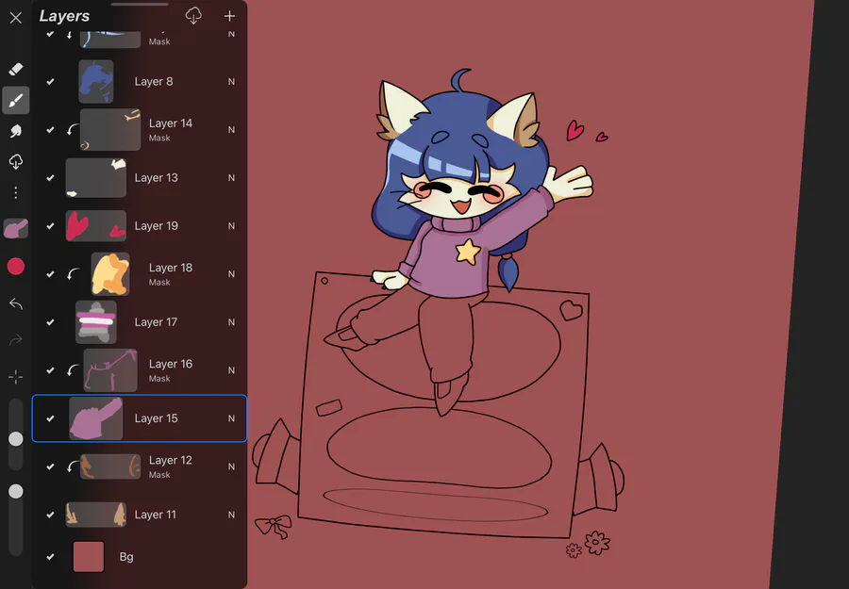Viewport: 849px width, 589px height.
Task: Select the Smudge tool
Action: click(16, 130)
